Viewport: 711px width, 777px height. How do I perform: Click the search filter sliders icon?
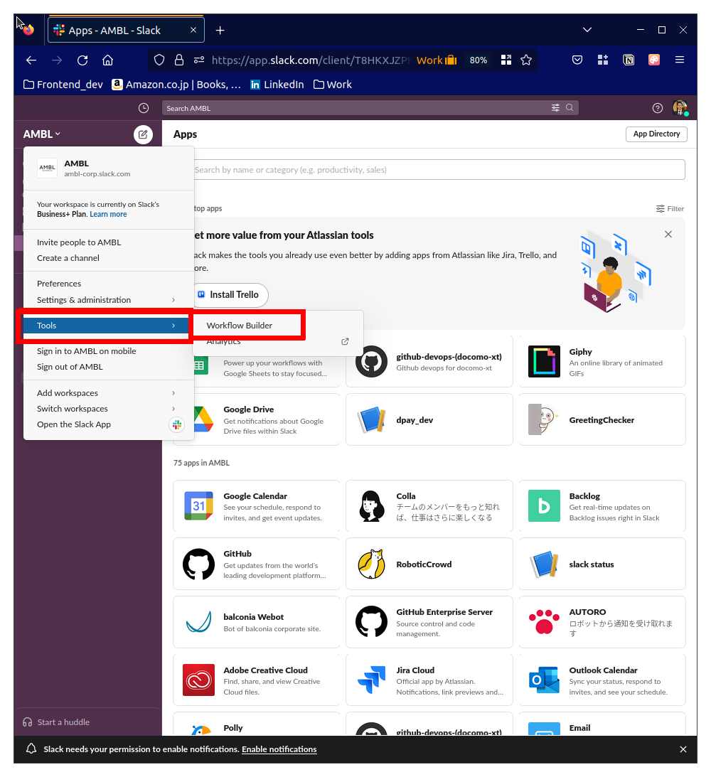point(555,107)
